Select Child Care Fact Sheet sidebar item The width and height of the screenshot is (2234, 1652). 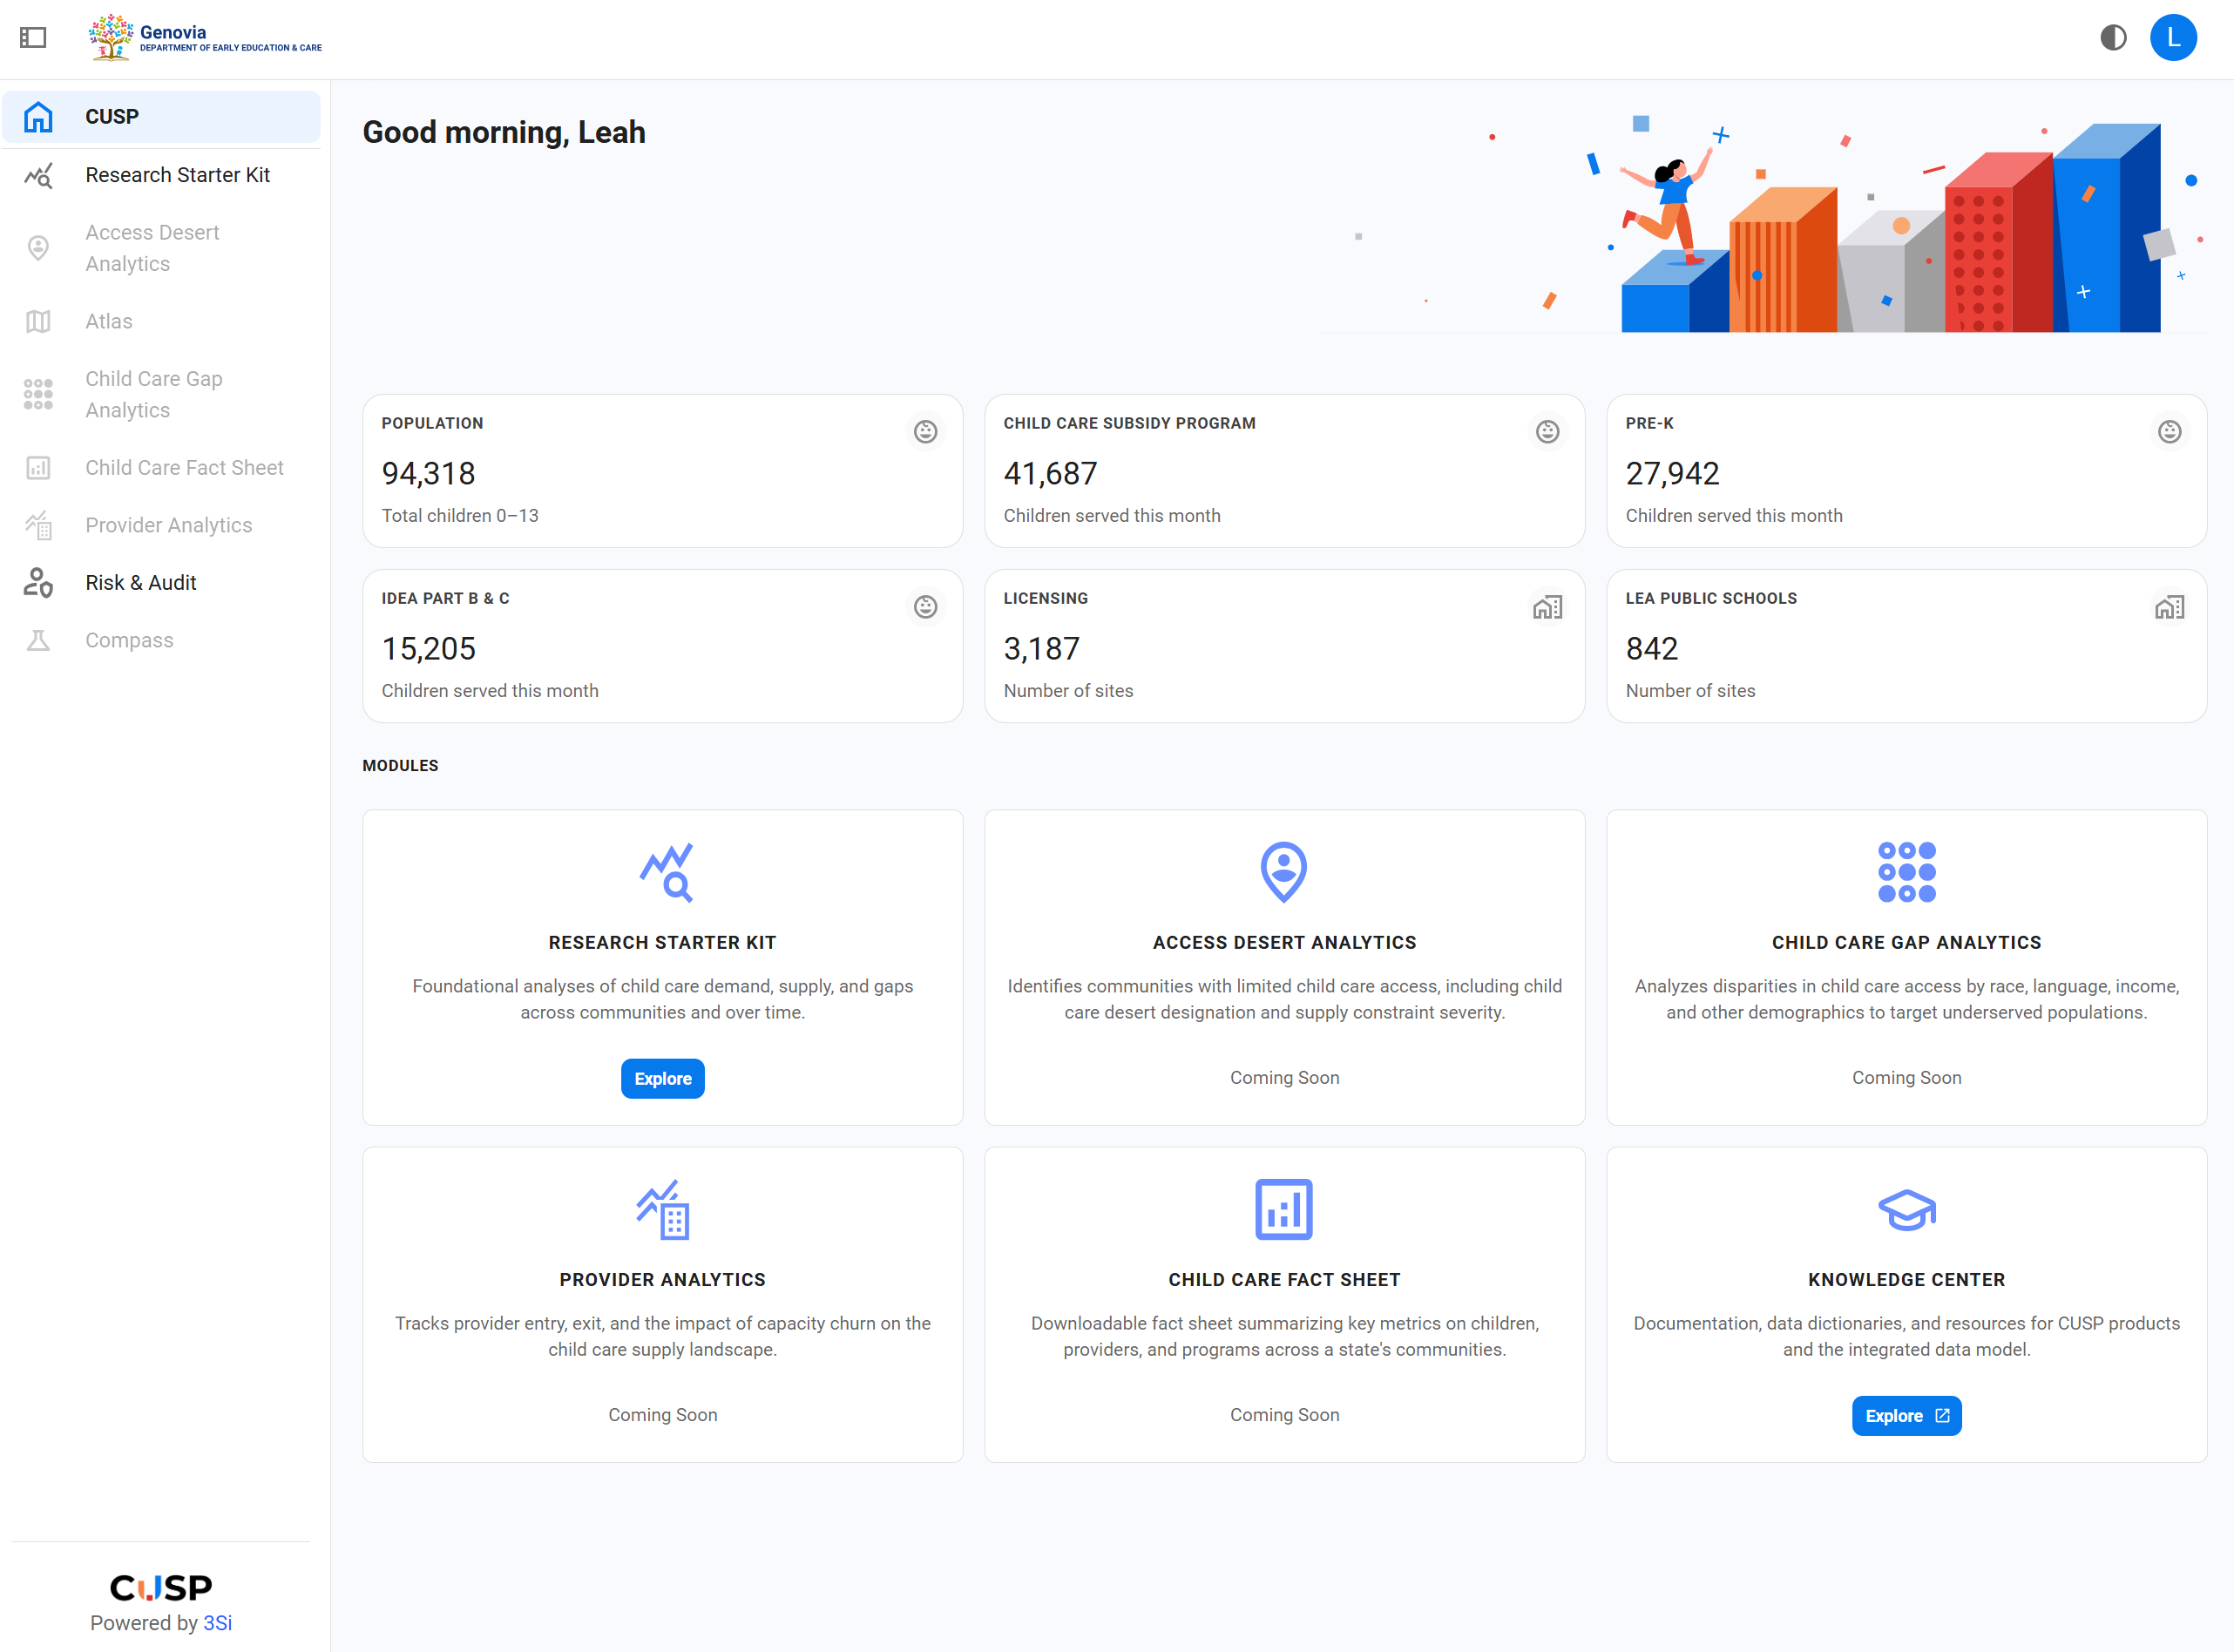(161, 468)
